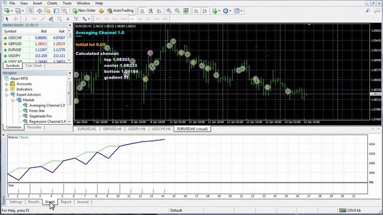
Task: Open MetaEditor with the yellow book icon
Action: tap(101, 11)
